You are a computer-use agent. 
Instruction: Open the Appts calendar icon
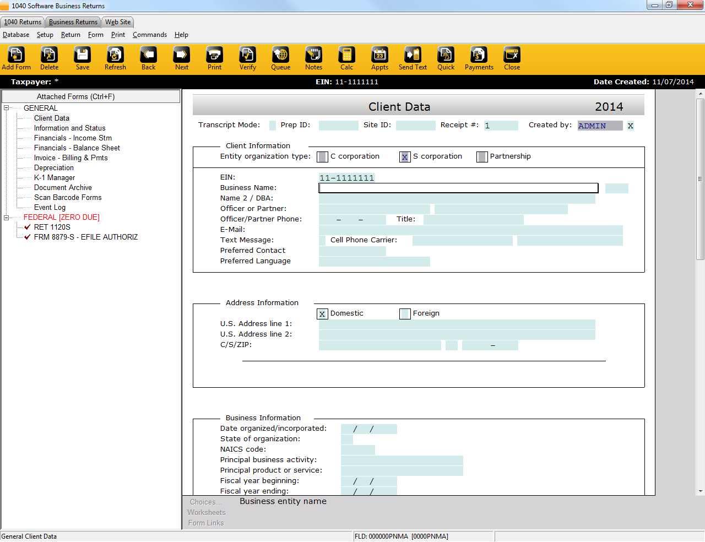(379, 55)
